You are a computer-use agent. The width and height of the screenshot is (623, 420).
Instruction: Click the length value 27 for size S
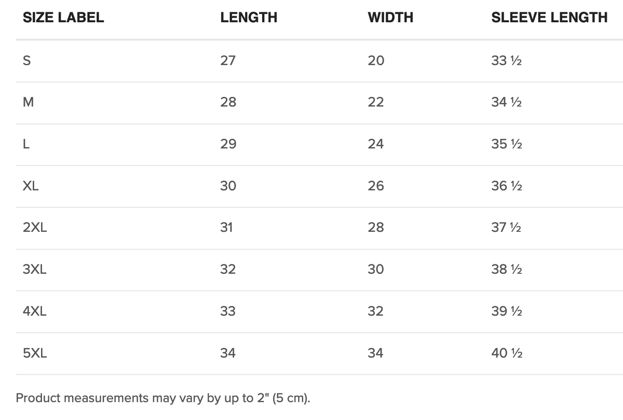[228, 61]
